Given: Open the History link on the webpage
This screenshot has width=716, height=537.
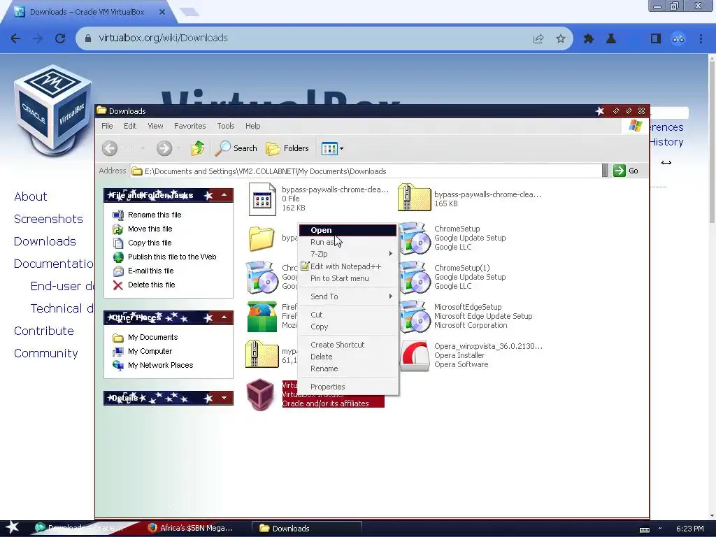Looking at the screenshot, I should click(666, 142).
